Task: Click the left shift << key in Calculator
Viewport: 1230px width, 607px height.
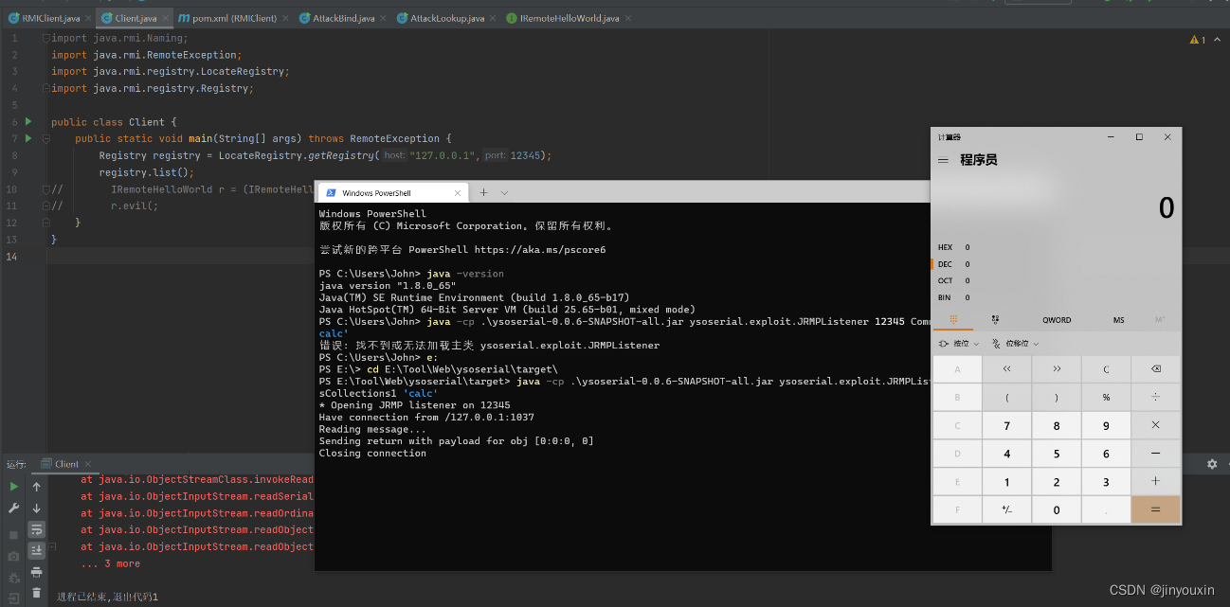Action: pyautogui.click(x=1006, y=369)
